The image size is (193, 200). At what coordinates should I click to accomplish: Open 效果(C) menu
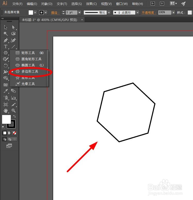[91, 4]
